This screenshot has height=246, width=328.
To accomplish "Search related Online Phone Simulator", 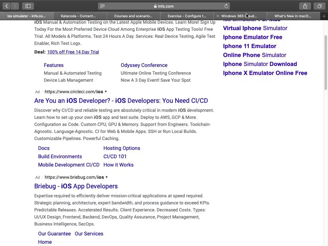I will pyautogui.click(x=254, y=55).
